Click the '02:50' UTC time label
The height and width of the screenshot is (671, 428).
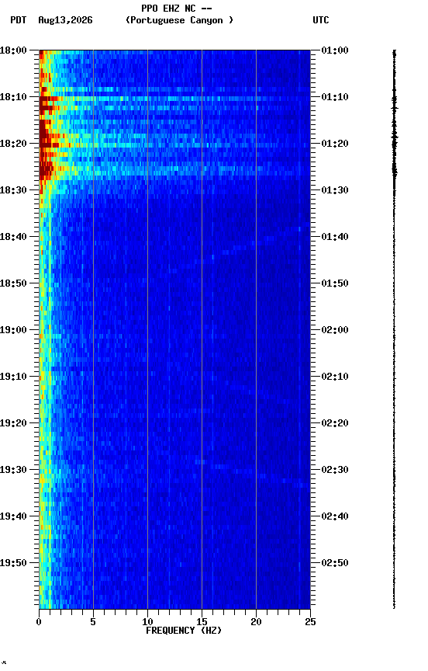(335, 564)
